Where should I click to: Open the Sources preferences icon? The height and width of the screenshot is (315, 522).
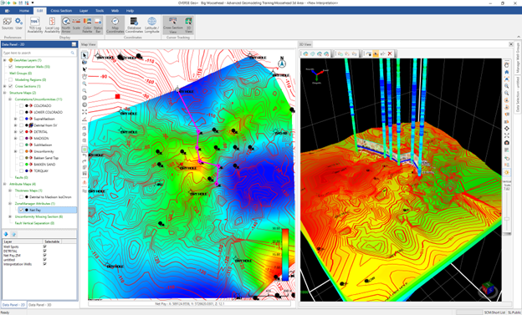[x=8, y=23]
